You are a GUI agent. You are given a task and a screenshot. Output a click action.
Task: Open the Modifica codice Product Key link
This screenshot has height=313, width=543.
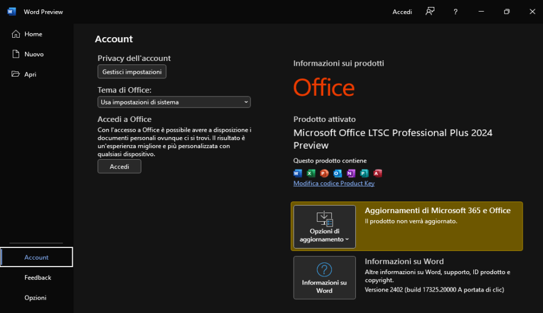click(x=334, y=184)
